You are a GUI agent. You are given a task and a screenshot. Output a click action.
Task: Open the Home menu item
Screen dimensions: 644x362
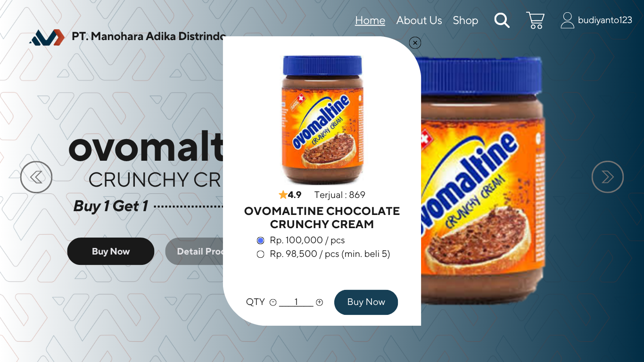pyautogui.click(x=370, y=20)
